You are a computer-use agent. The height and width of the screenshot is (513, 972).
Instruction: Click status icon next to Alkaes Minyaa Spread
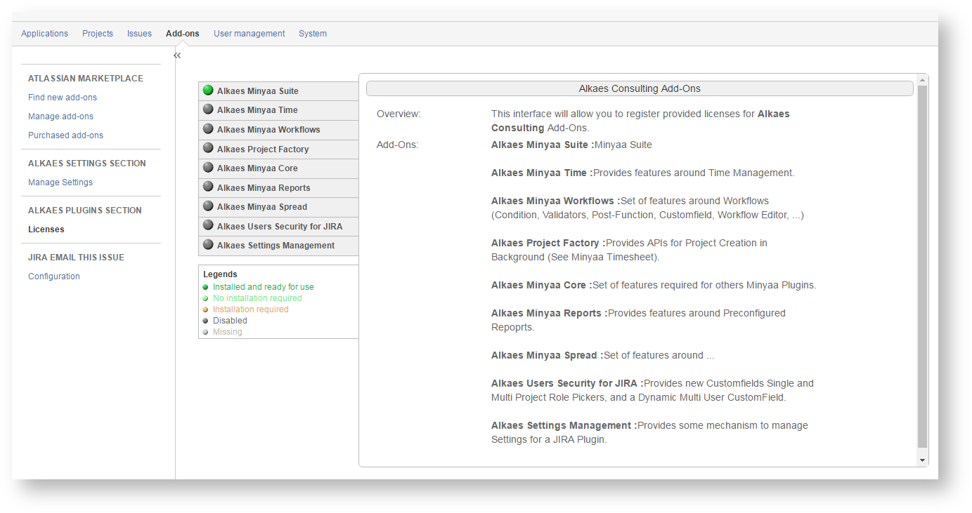[x=208, y=206]
